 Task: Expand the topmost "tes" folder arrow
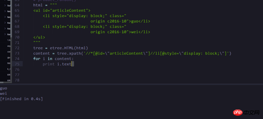[x=5, y=11]
